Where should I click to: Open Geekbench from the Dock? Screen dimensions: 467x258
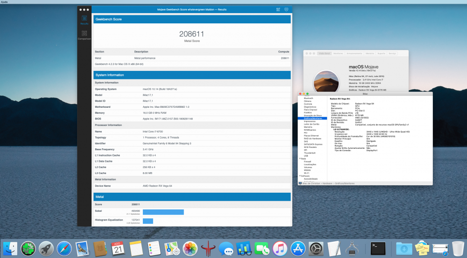tap(244, 249)
